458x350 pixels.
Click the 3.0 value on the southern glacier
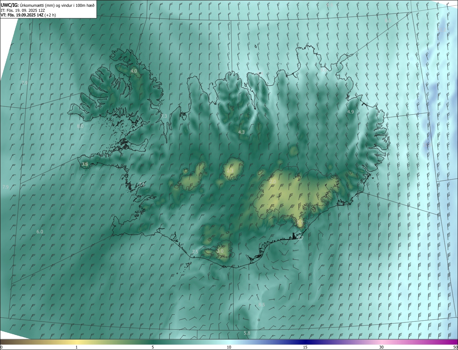tap(220, 251)
